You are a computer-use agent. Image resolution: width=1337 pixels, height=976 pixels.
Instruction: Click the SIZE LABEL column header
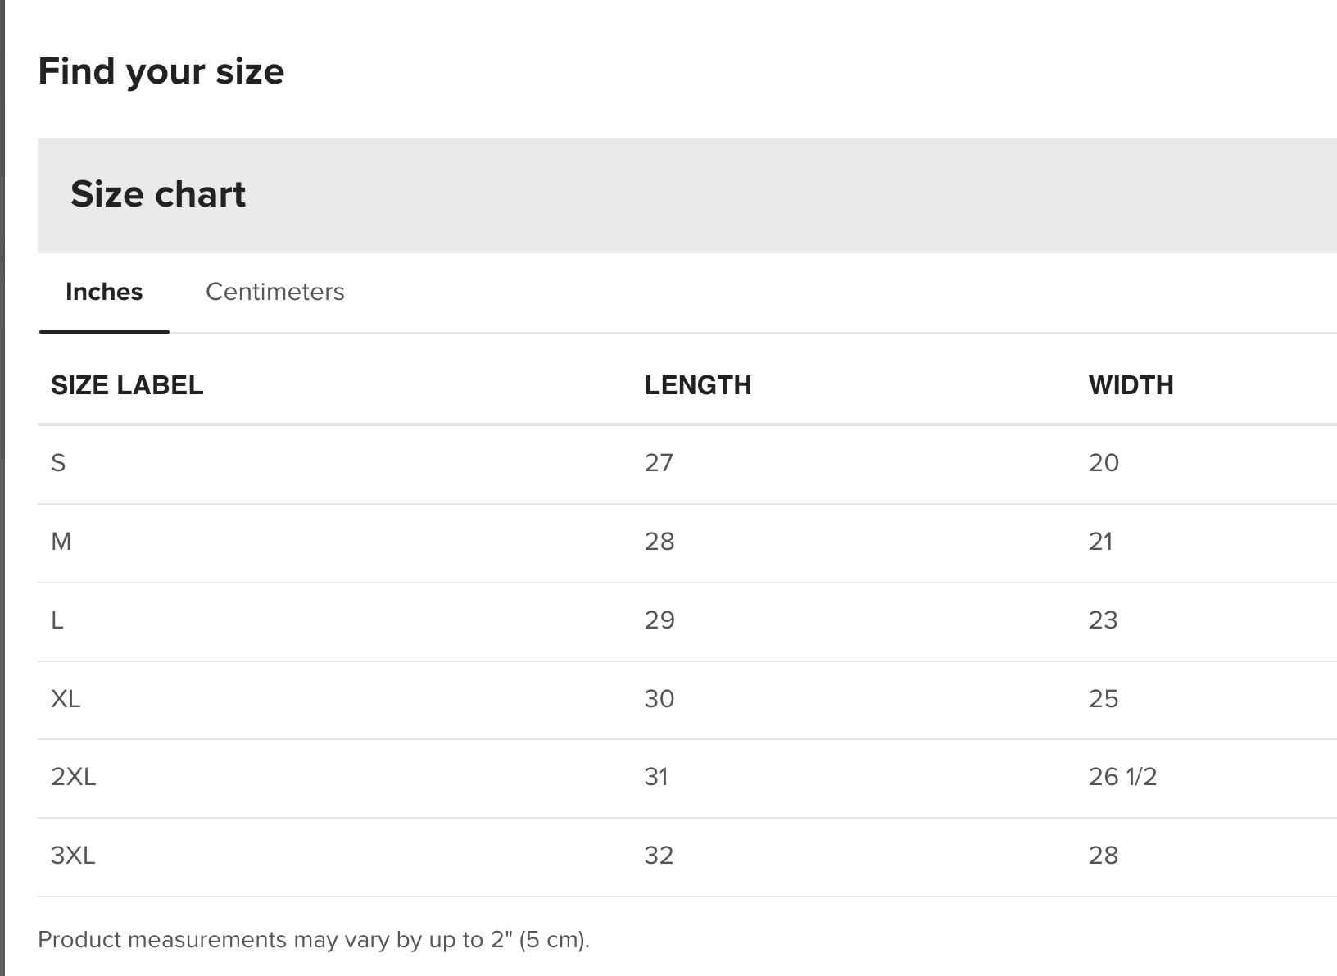(x=127, y=385)
